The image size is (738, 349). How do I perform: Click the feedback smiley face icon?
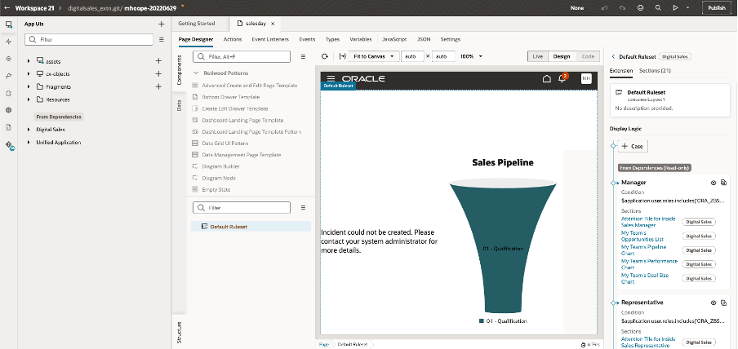pyautogui.click(x=641, y=7)
